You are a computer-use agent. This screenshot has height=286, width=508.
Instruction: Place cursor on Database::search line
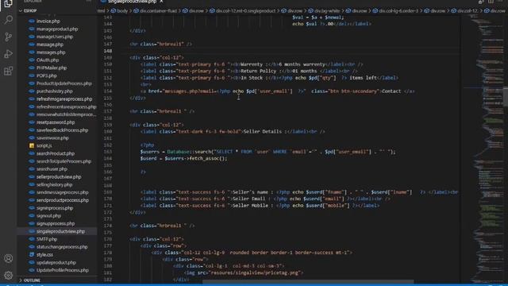[267, 152]
